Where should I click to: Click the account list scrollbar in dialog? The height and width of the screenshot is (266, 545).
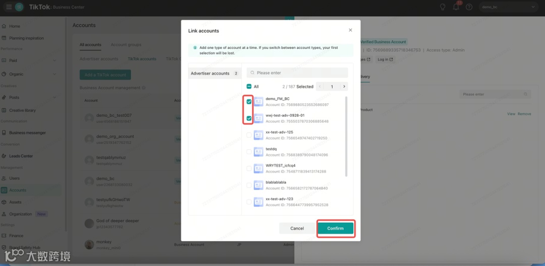(346, 137)
